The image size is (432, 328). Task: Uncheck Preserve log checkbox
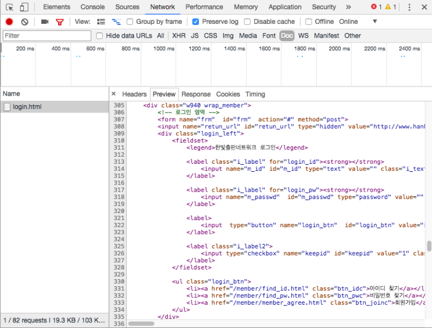[195, 21]
